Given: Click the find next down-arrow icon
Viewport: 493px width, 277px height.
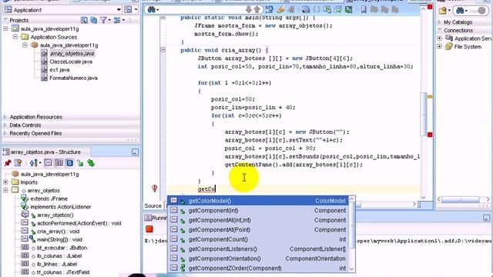Looking at the screenshot, I should tap(249, 10).
